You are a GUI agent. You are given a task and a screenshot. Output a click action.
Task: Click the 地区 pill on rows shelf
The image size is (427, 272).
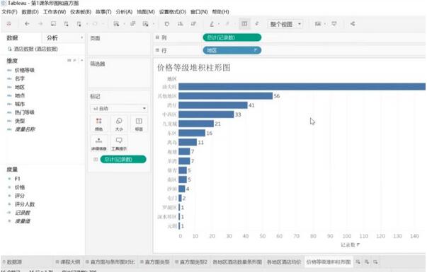(232, 50)
